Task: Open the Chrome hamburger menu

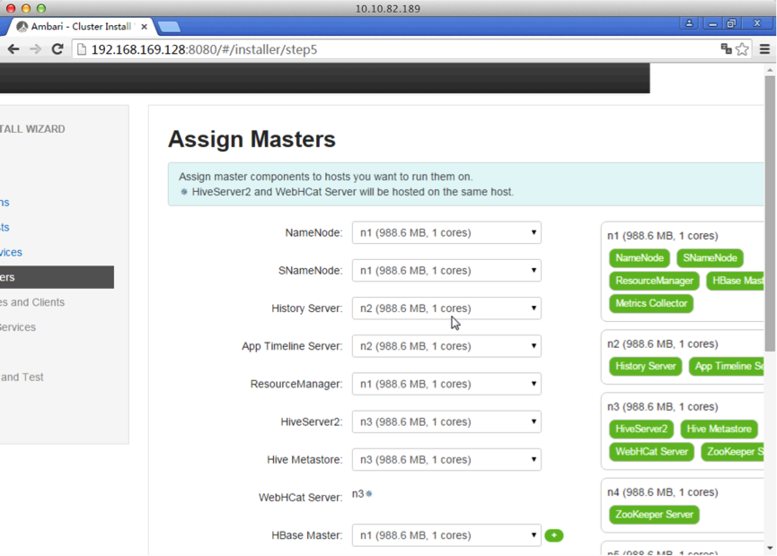Action: (764, 49)
